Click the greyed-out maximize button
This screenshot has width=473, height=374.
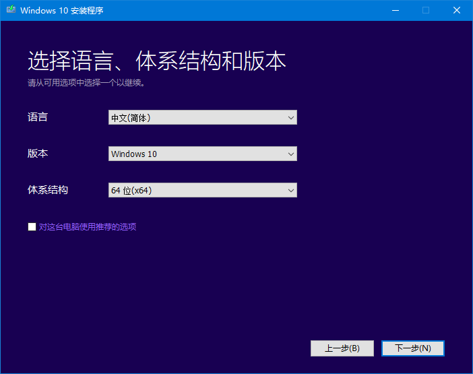click(425, 10)
